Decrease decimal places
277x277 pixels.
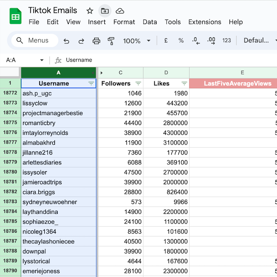click(x=196, y=41)
